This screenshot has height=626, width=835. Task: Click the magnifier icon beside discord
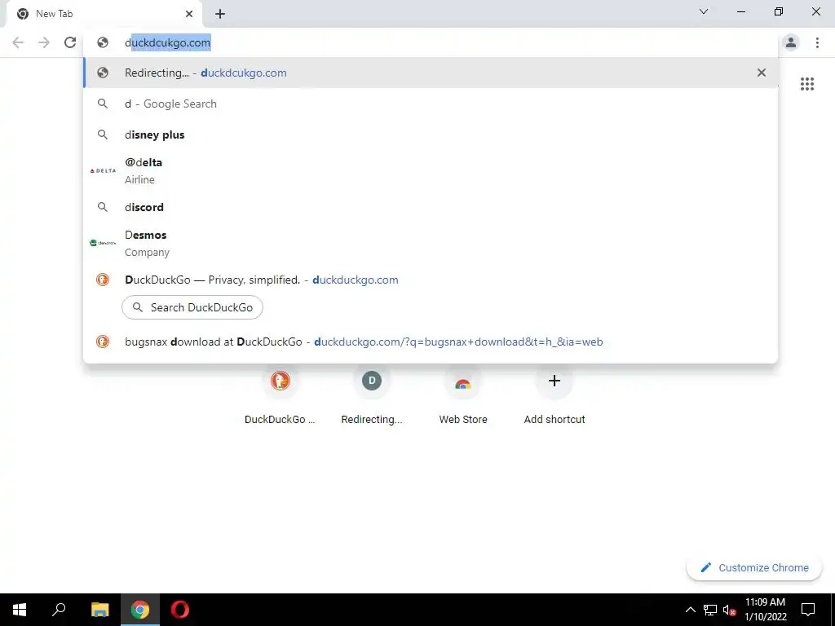coord(103,207)
